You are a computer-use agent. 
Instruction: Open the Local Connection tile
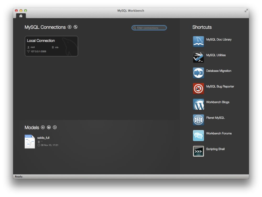coord(51,46)
